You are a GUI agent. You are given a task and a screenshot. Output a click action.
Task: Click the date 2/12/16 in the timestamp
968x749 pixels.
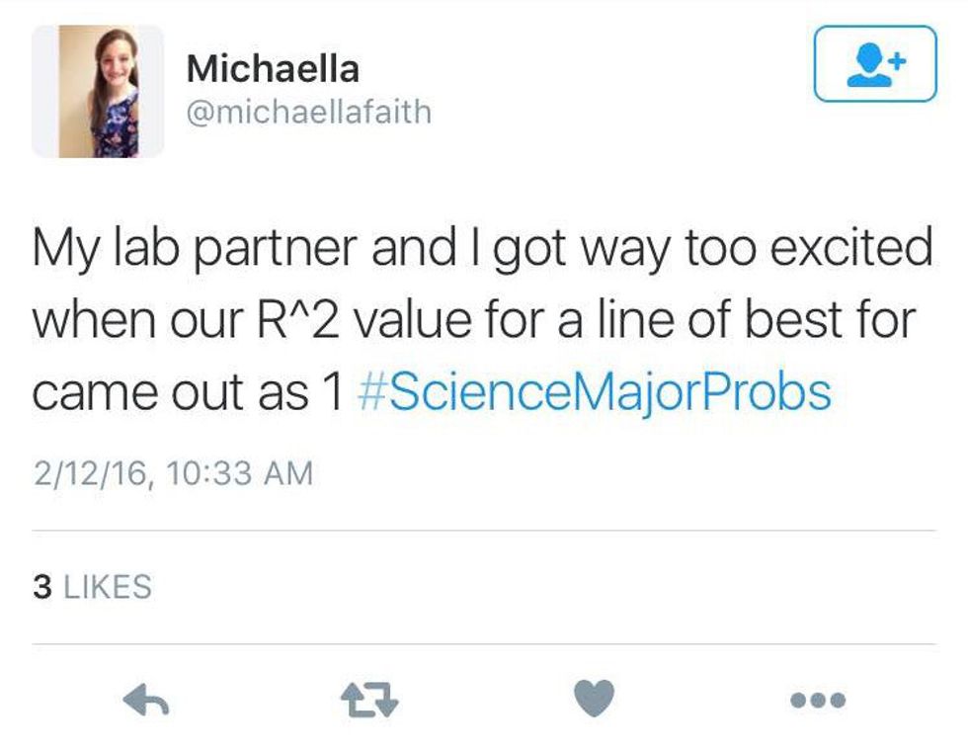(89, 473)
